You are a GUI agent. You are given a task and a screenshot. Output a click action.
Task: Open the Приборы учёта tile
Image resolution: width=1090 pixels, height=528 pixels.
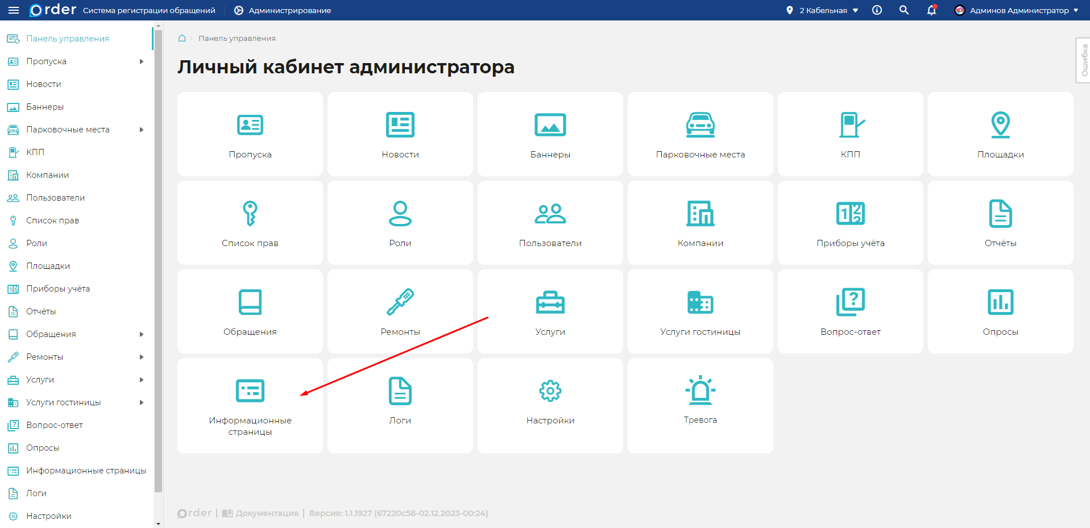click(850, 223)
